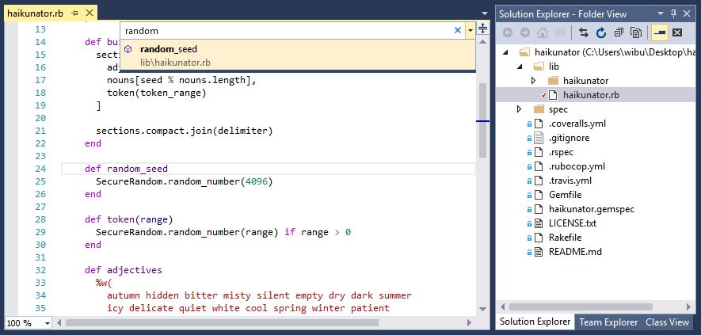Click editor horizontal scrollbar right arrow
The width and height of the screenshot is (701, 335).
pyautogui.click(x=469, y=322)
